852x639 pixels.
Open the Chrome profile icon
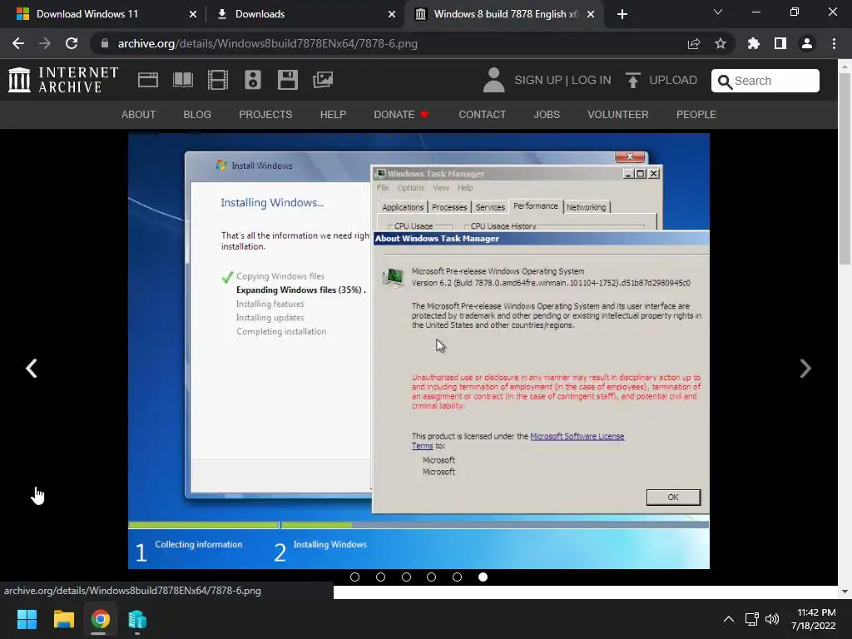(x=807, y=43)
